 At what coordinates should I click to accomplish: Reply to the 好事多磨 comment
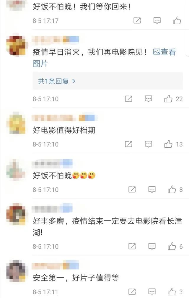pyautogui.click(x=152, y=246)
